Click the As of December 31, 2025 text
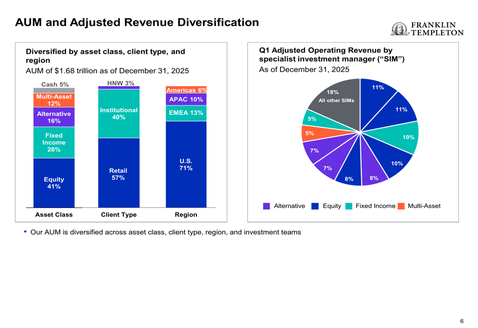The image size is (478, 328). 304,69
